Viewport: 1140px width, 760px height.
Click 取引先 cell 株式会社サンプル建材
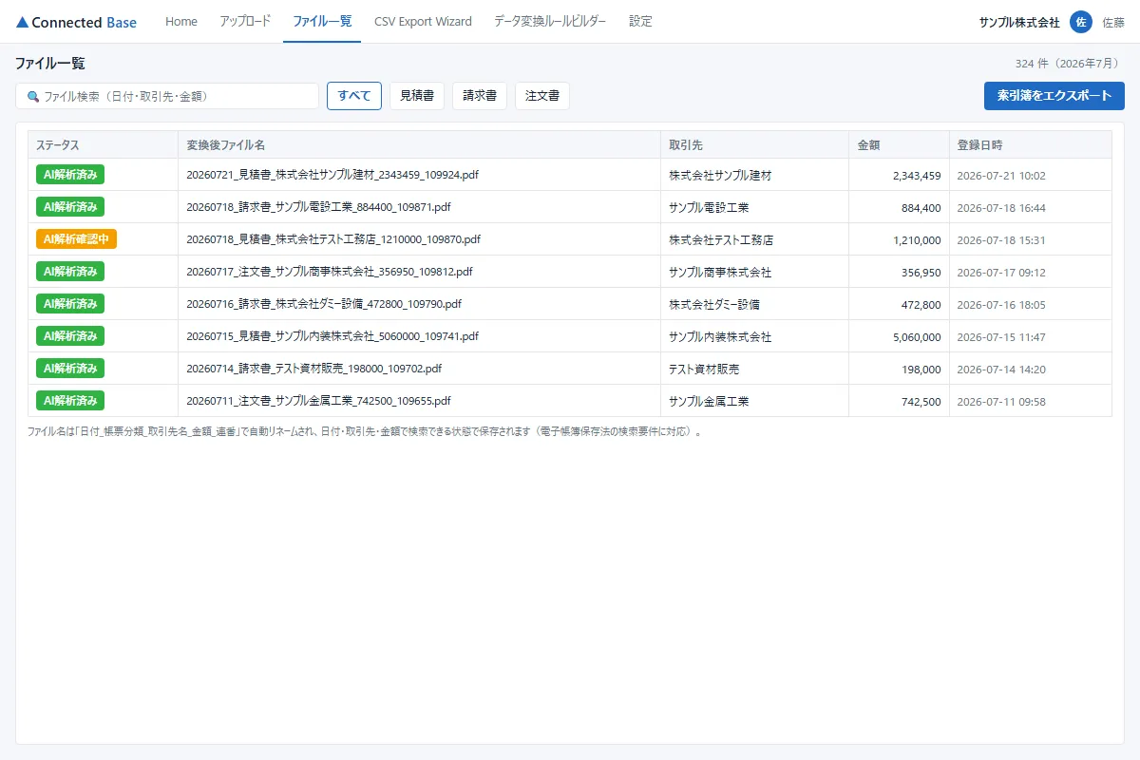720,175
